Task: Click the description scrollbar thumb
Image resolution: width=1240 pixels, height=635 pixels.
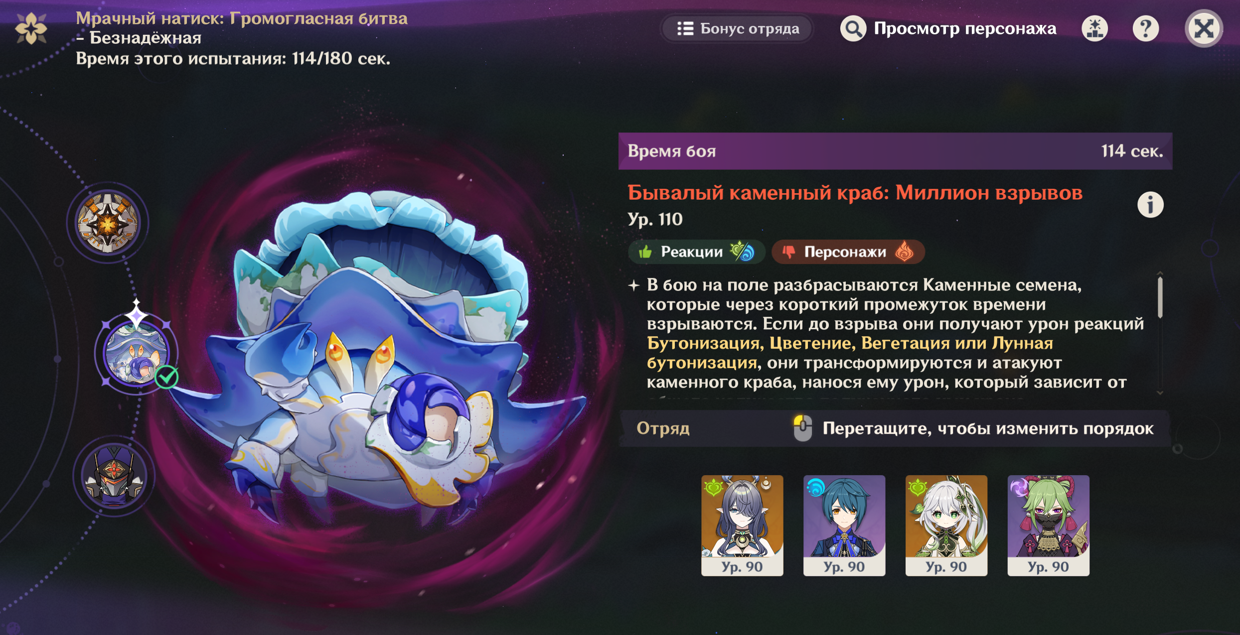Action: tap(1160, 297)
